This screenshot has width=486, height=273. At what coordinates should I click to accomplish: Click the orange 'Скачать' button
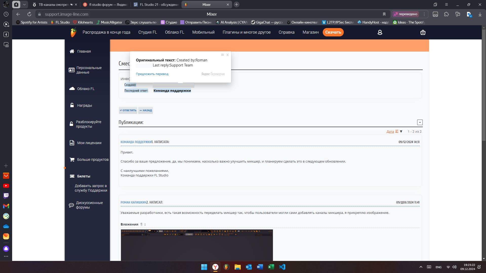(x=333, y=32)
